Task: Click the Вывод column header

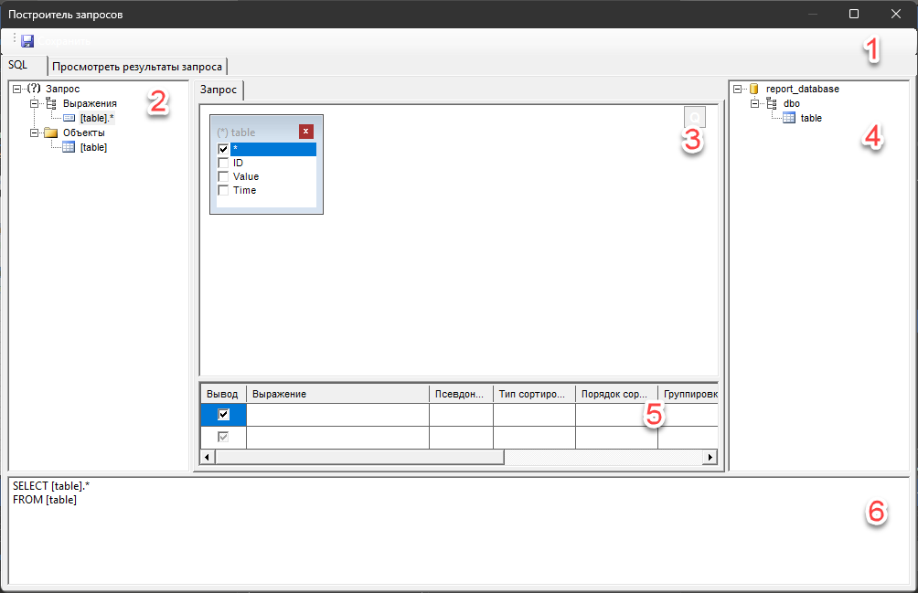Action: point(222,394)
